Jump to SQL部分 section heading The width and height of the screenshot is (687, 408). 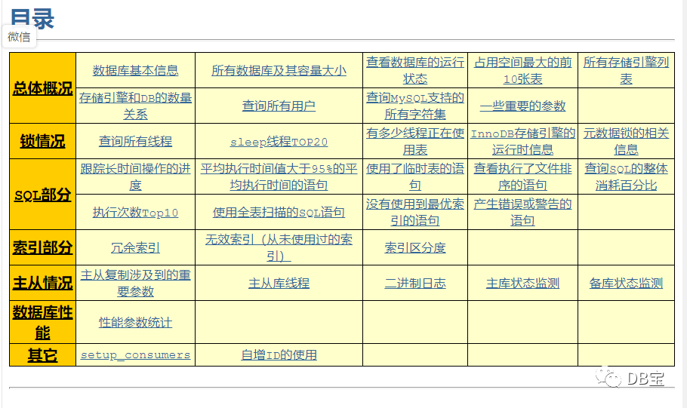coord(42,195)
